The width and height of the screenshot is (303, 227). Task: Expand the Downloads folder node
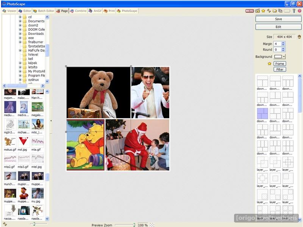[20, 34]
